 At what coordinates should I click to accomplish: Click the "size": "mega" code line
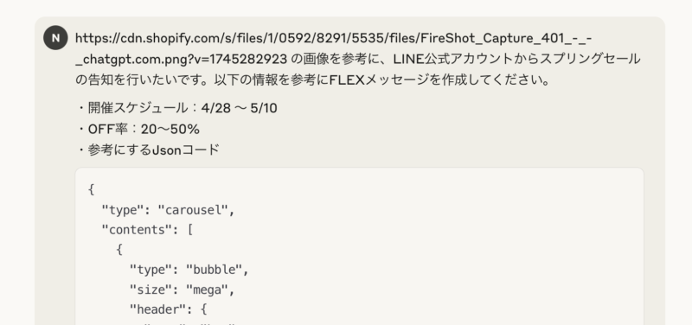(183, 290)
